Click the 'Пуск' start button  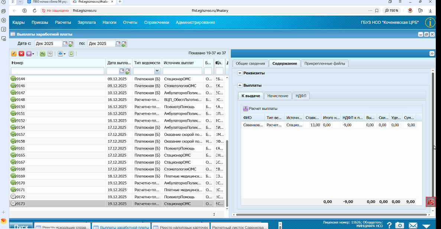click(x=21, y=226)
